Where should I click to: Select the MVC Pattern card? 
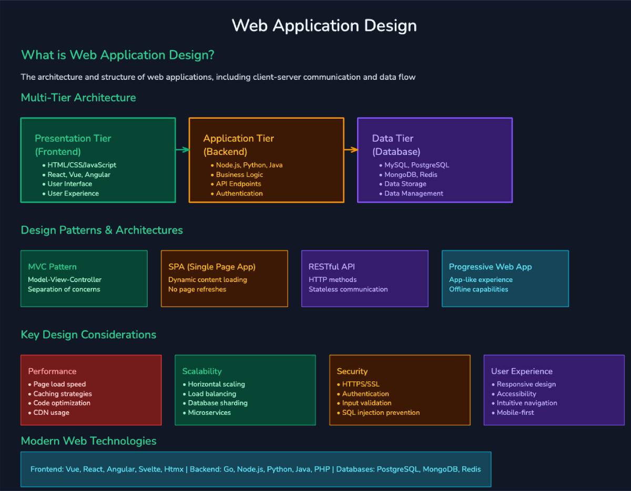coord(84,278)
